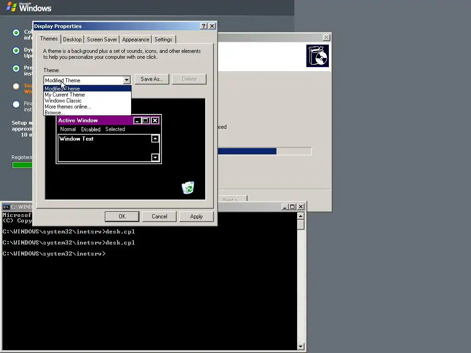Screen dimensions: 471x353
Task: Click preview Active Window close icon
Action: (155, 120)
